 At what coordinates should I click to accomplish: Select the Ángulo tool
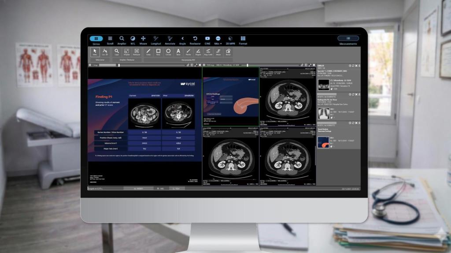[x=198, y=52]
